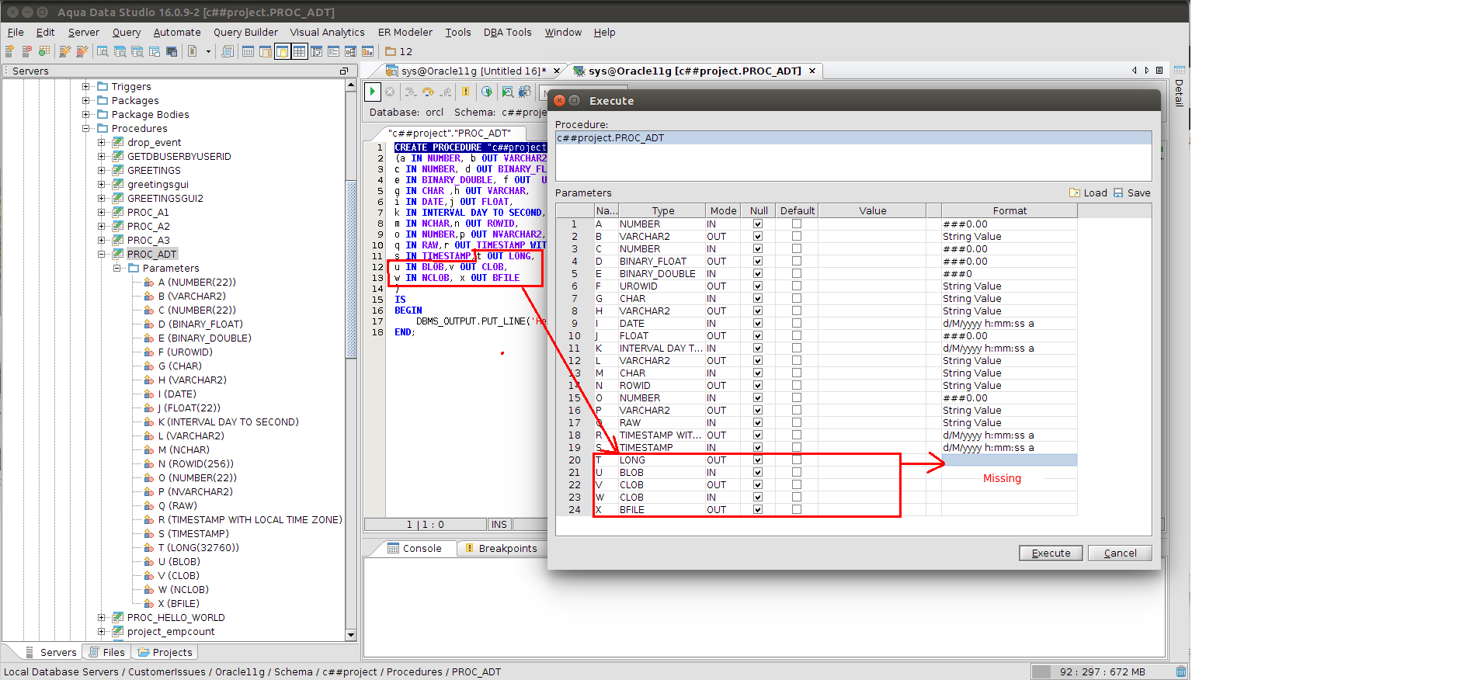
Task: Click the script scroll toolbar icon
Action: tap(228, 51)
